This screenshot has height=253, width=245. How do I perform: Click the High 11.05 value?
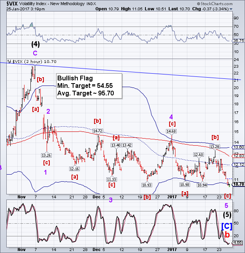coord(132,9)
